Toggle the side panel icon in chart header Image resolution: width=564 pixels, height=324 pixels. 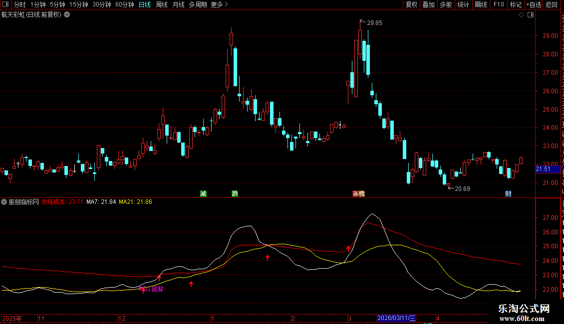pos(531,15)
